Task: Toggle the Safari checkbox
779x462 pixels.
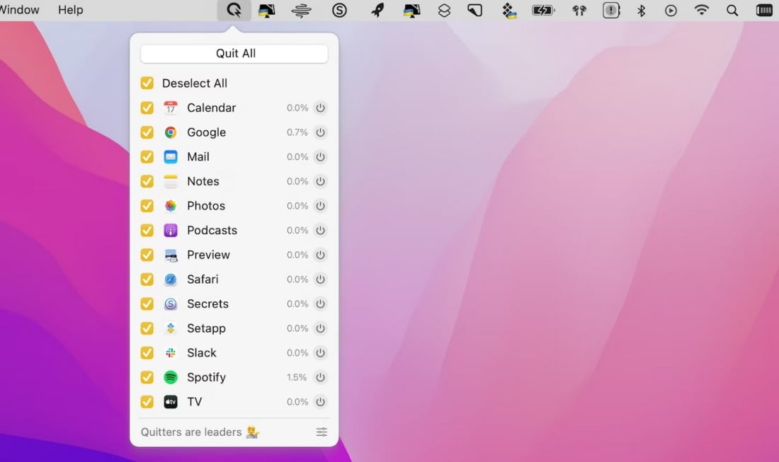Action: (147, 279)
